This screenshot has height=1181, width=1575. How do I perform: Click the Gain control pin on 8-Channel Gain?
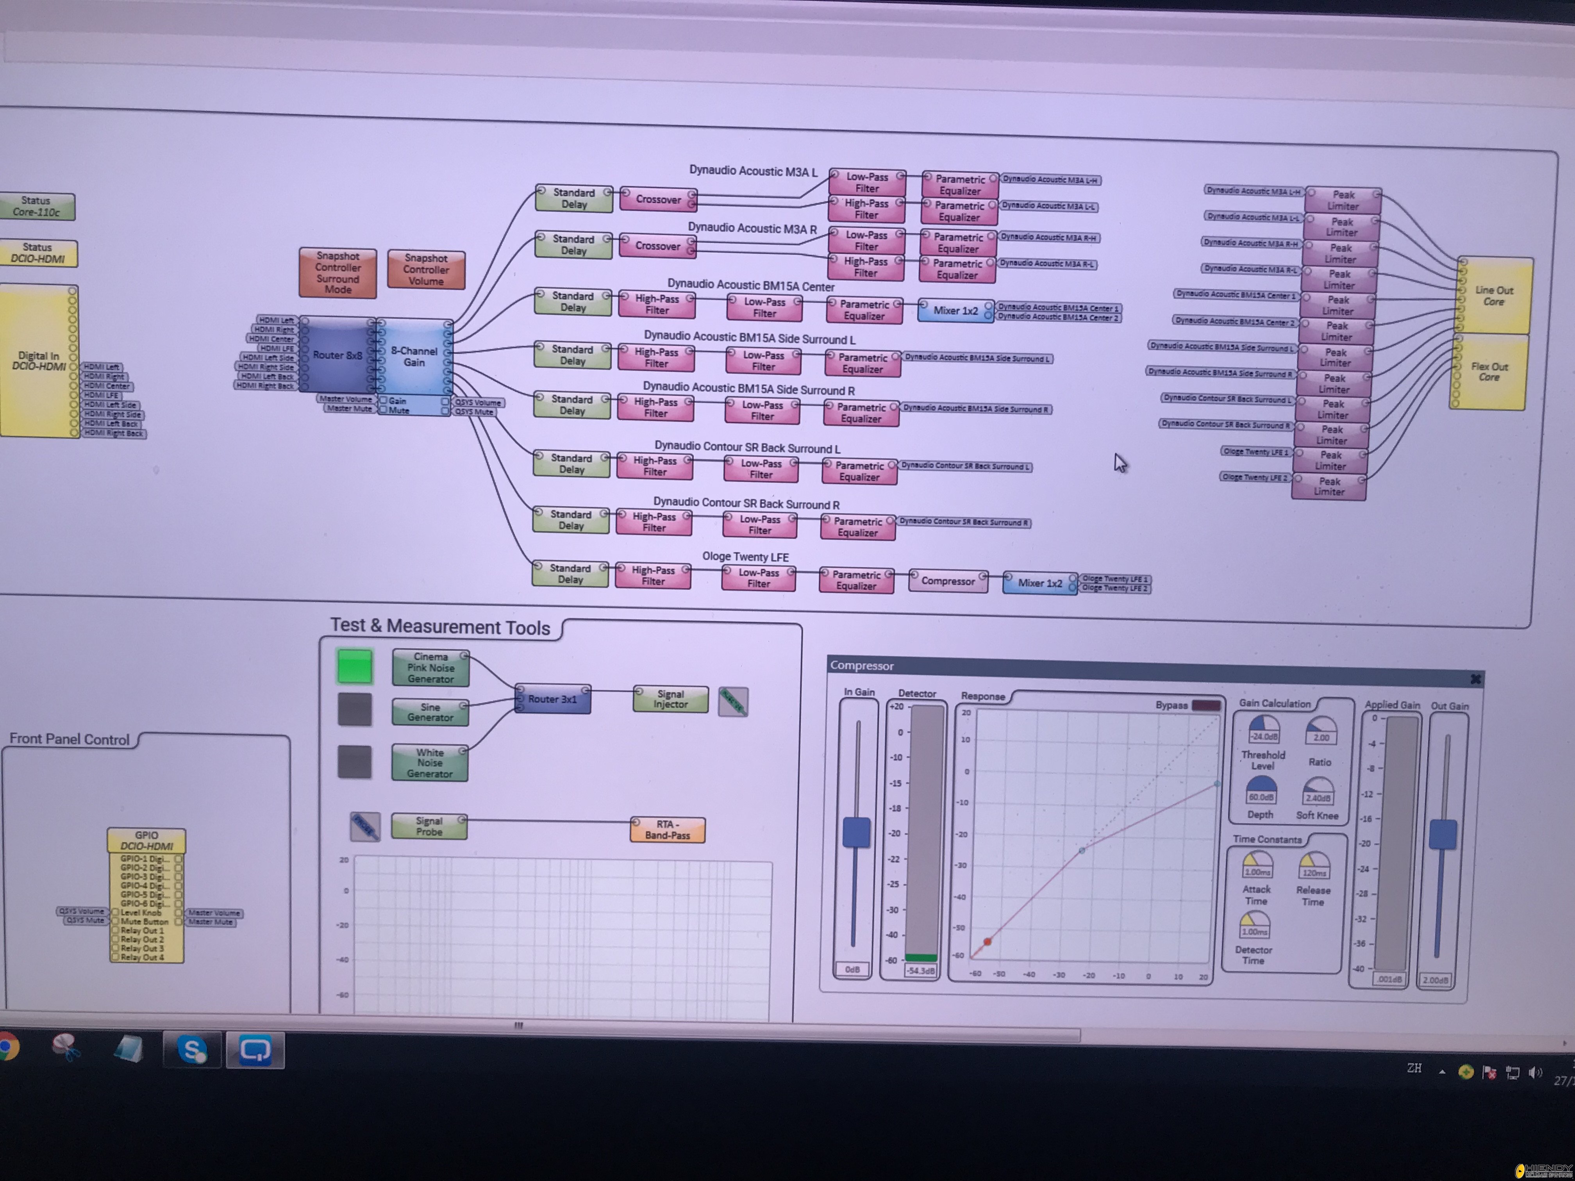(383, 401)
